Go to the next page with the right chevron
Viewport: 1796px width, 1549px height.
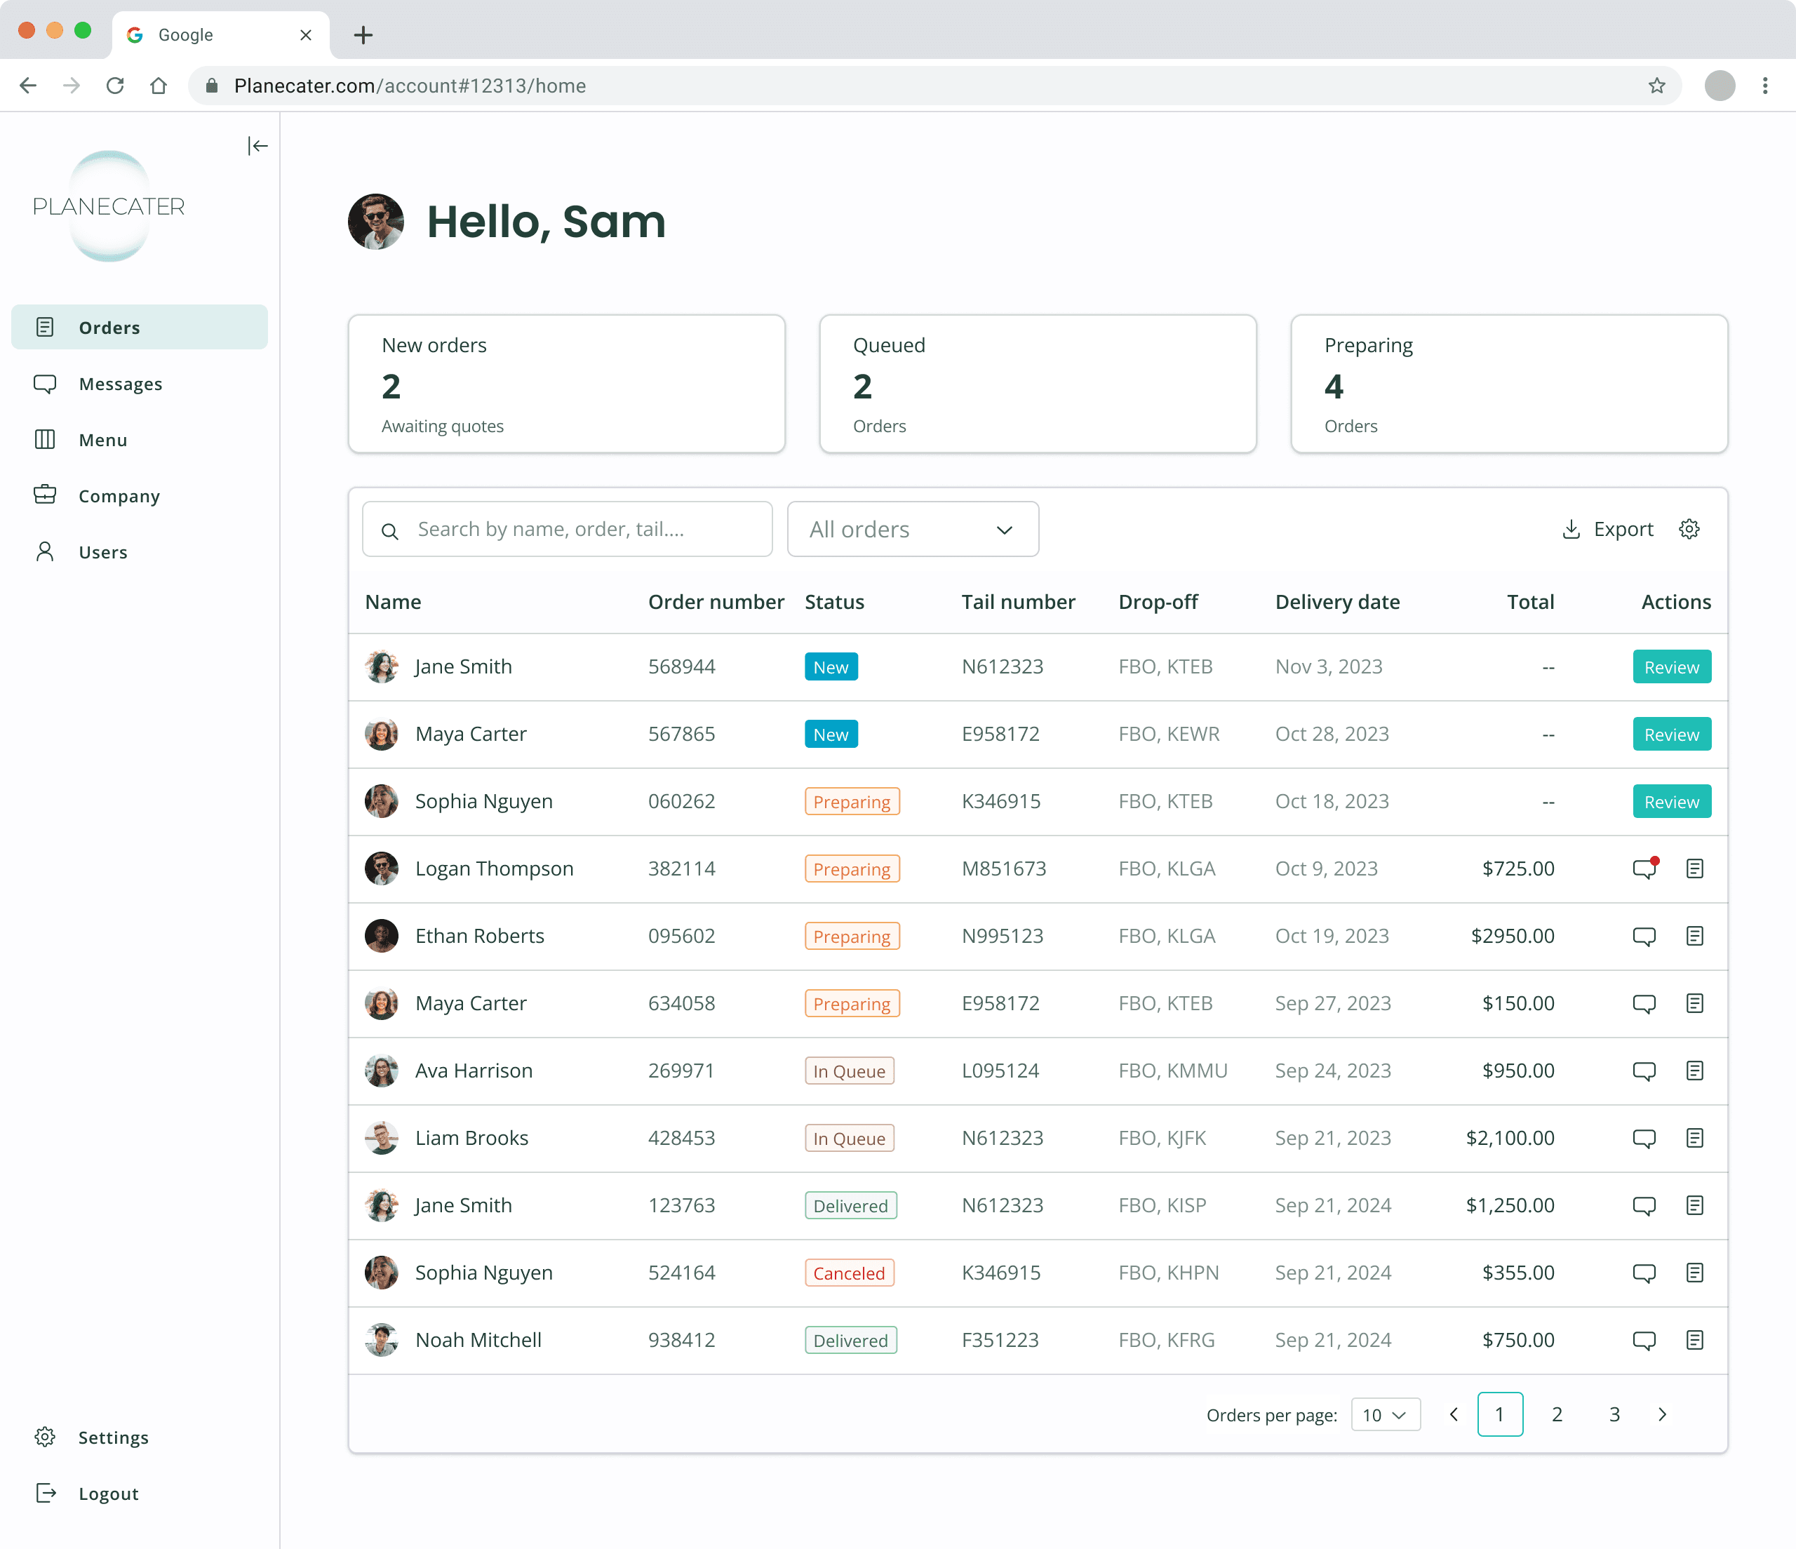[1661, 1414]
